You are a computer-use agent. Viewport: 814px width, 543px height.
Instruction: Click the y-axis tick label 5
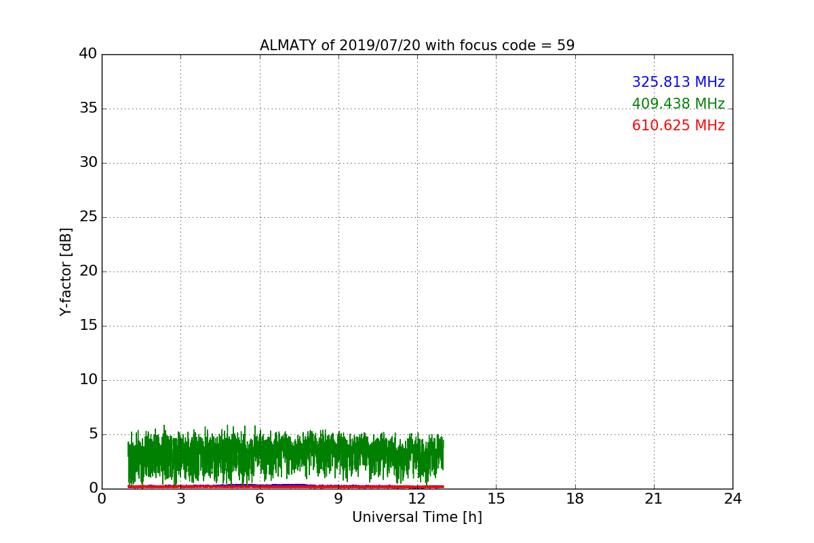pos(93,434)
